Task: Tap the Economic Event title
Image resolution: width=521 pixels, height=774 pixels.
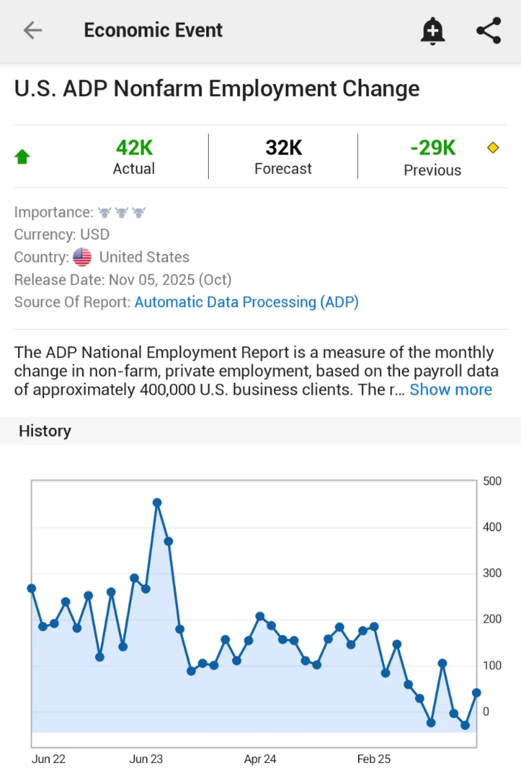Action: (x=153, y=31)
